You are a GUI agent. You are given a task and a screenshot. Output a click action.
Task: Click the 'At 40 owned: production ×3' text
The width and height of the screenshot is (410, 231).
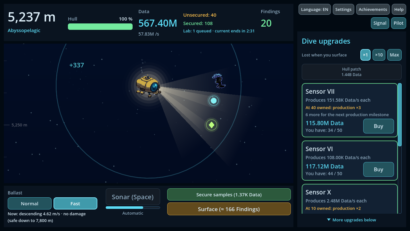333,107
